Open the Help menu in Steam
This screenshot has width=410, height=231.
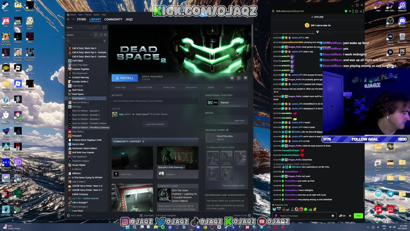[x=104, y=14]
